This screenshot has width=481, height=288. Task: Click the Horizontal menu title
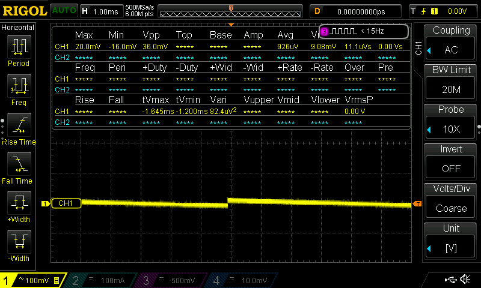point(18,27)
